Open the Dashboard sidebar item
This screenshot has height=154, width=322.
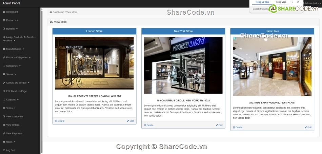click(10, 12)
